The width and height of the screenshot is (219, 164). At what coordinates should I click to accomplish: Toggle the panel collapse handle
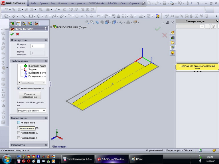coord(50,84)
